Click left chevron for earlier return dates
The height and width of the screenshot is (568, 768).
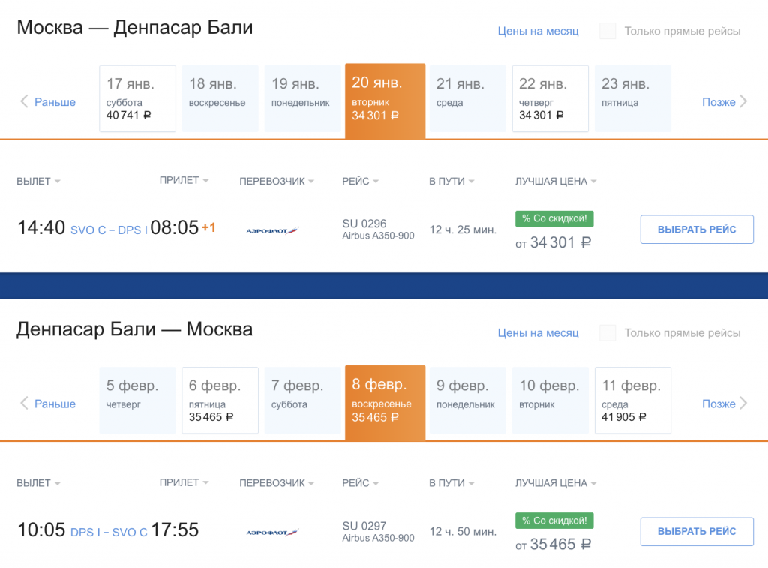(24, 404)
